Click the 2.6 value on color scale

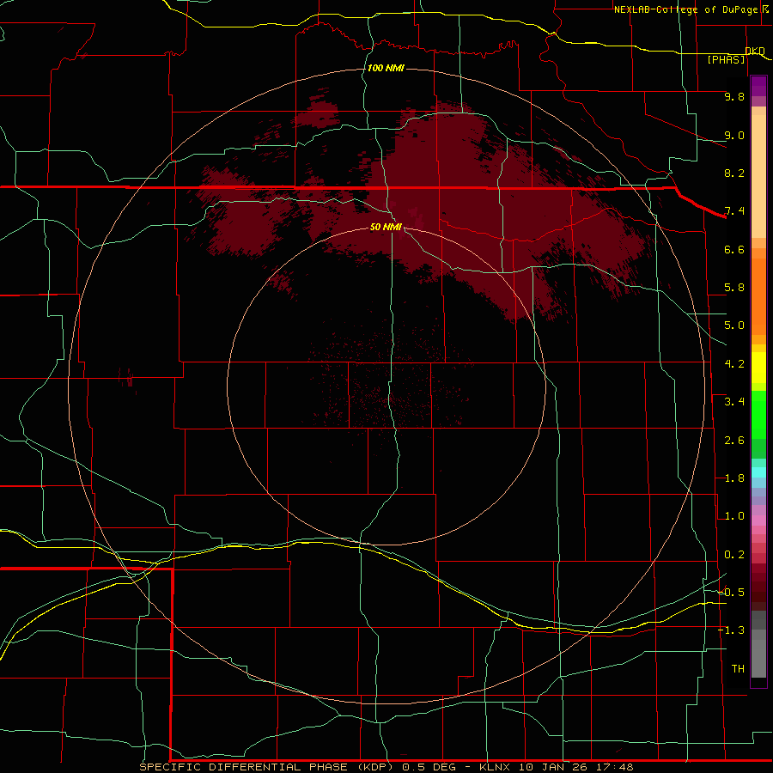734,441
